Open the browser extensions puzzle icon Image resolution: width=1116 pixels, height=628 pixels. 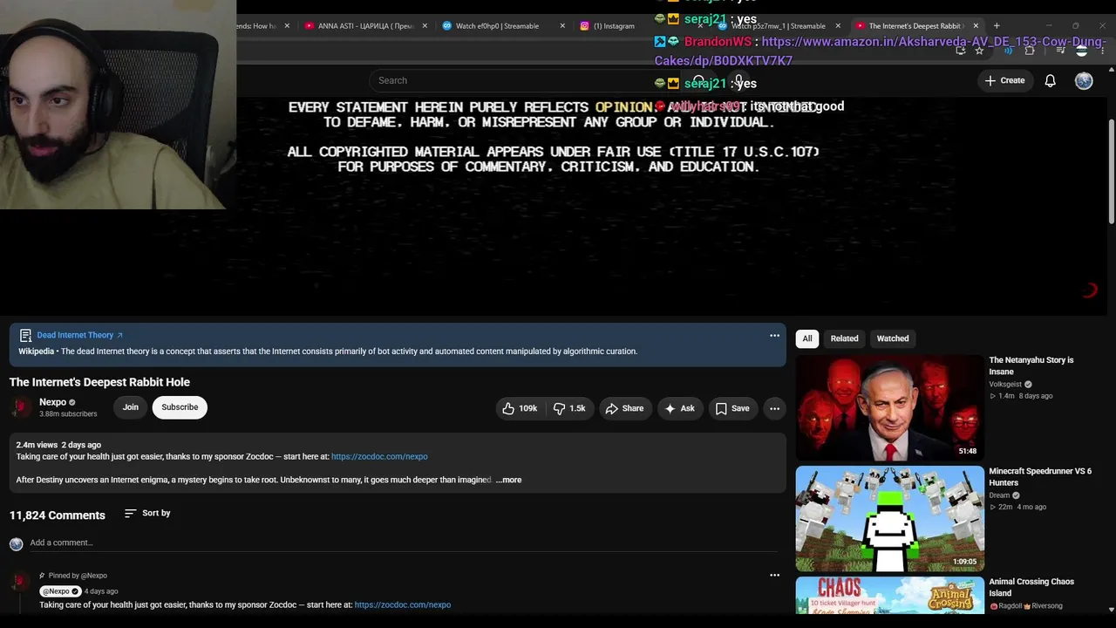click(x=1030, y=51)
